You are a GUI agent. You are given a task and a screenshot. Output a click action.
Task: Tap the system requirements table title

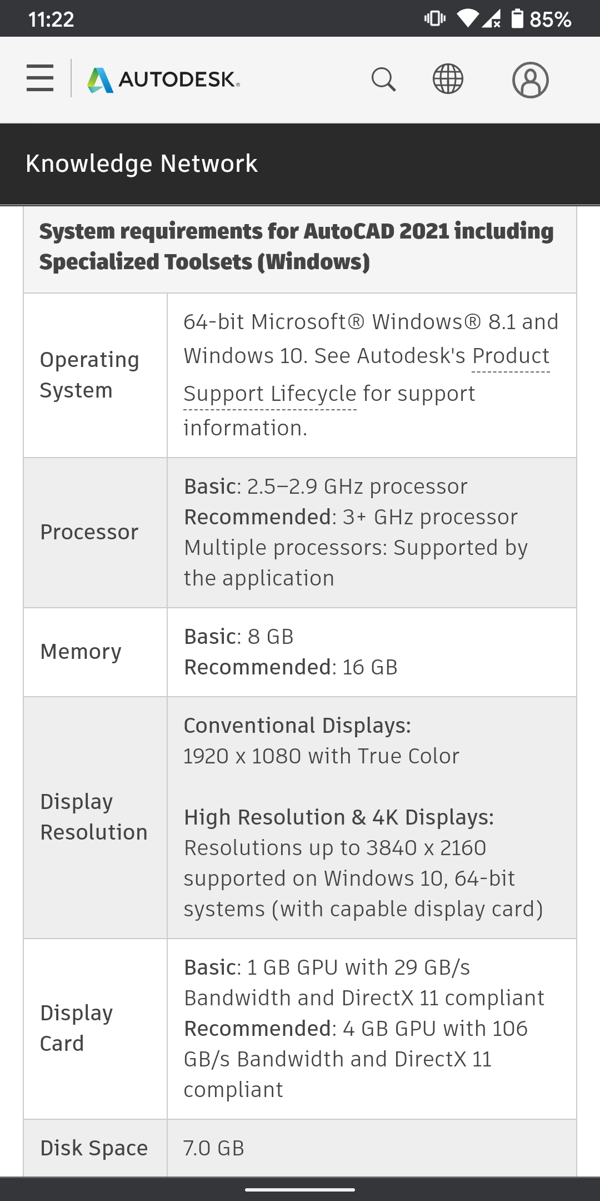pos(296,246)
